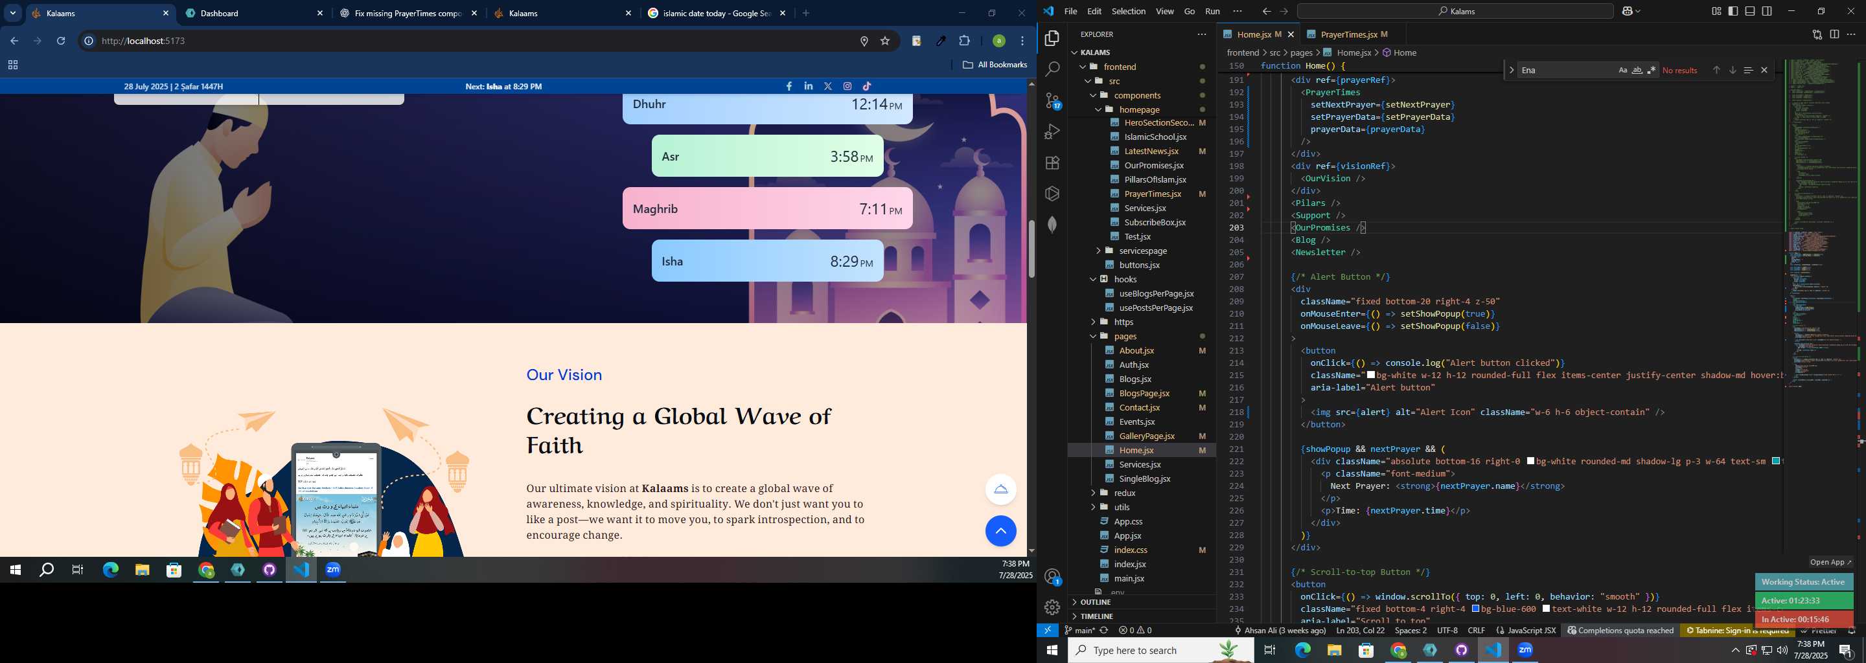Viewport: 1866px width, 663px height.
Task: Click Open App button in VS Code
Action: [1830, 563]
